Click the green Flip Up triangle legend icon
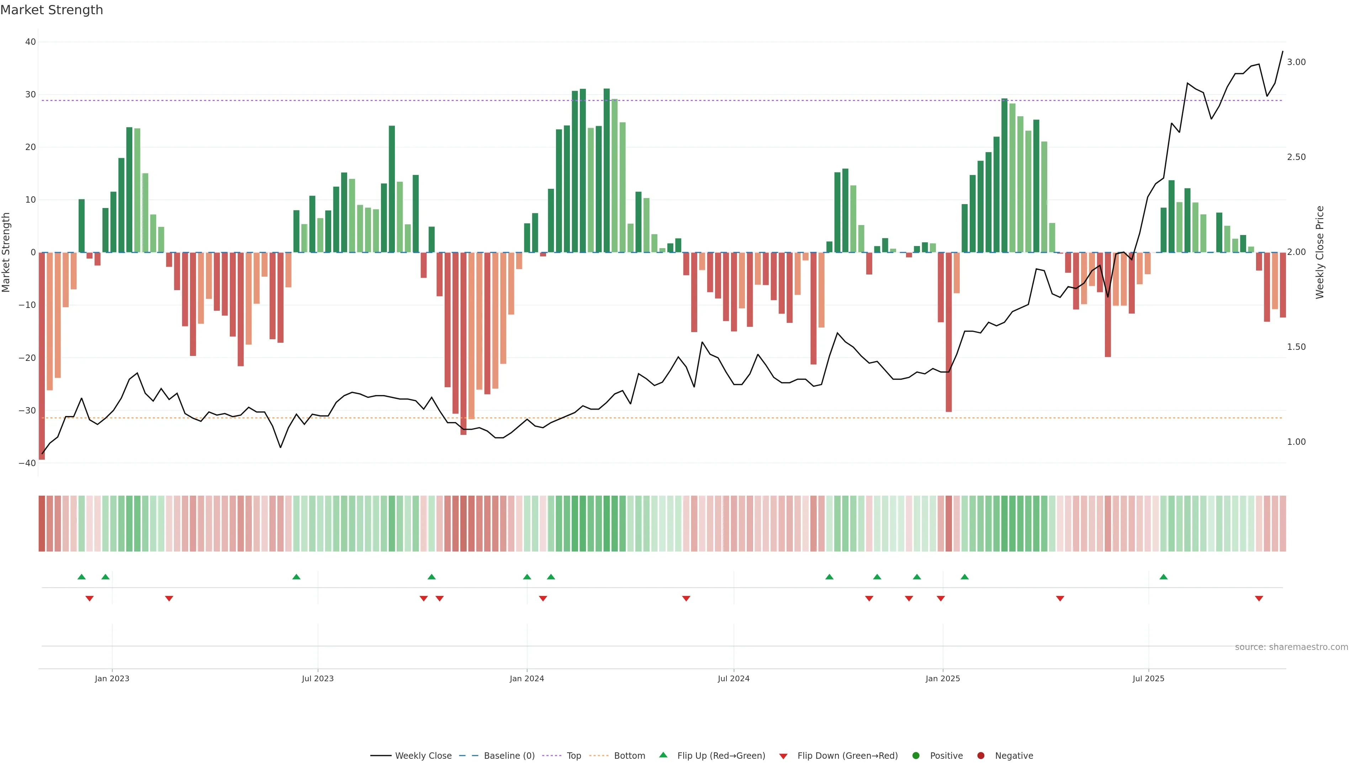The height and width of the screenshot is (768, 1366). click(663, 755)
